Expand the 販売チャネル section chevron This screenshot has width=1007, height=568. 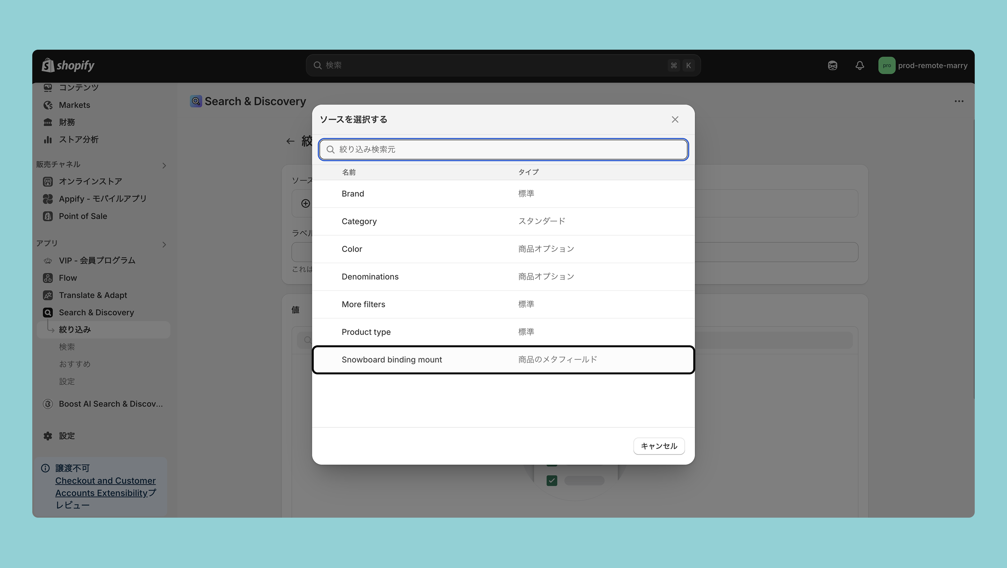164,165
